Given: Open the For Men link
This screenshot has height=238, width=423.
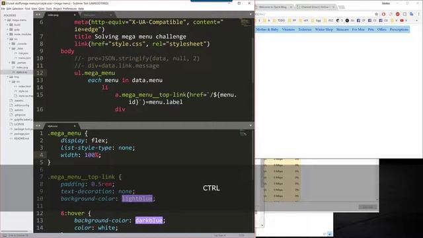Looking at the screenshot, I should tap(358, 29).
